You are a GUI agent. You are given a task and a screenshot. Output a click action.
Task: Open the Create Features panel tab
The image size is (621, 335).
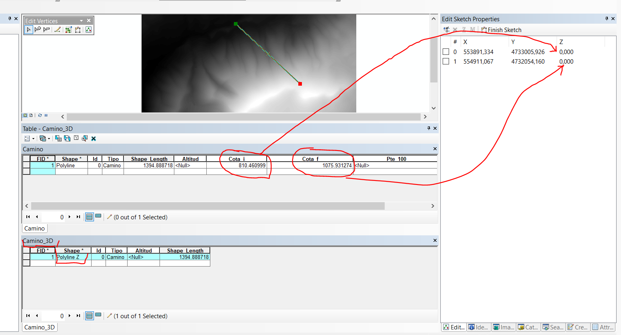578,327
